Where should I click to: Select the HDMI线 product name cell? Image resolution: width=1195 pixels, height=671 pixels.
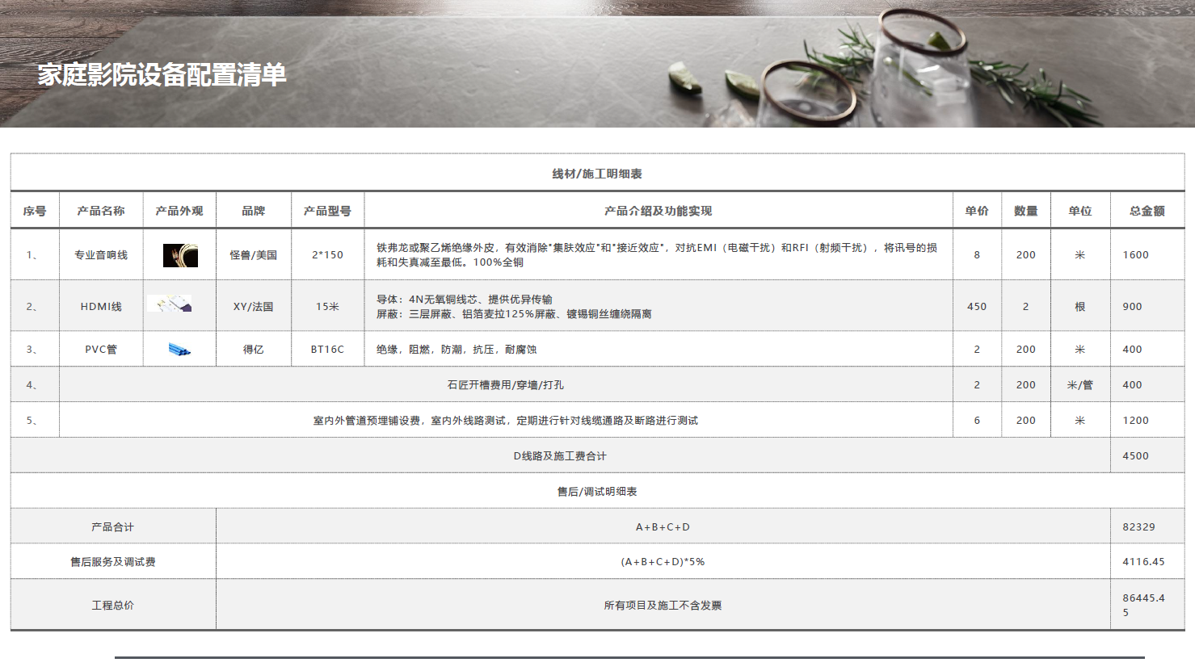(x=101, y=307)
